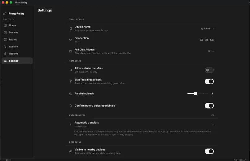
Task: Click the "No rules yet" subtitle
Action: pos(81,126)
